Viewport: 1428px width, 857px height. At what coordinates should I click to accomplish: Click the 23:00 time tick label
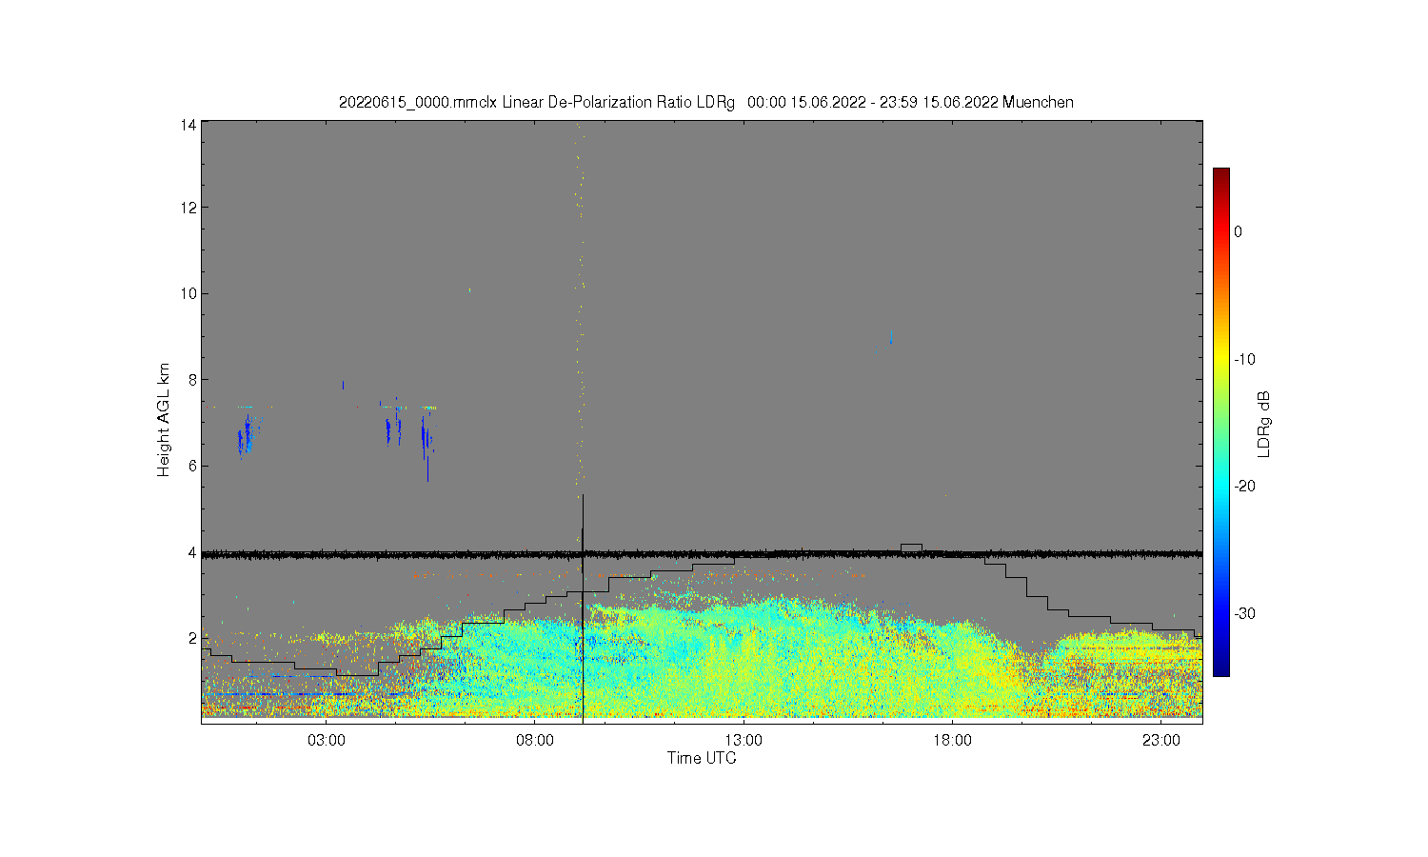coord(1160,741)
